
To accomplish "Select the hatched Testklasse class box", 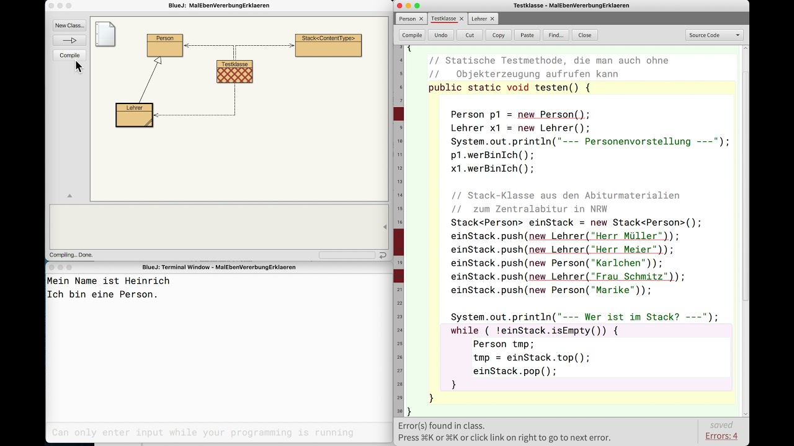I will click(x=234, y=71).
